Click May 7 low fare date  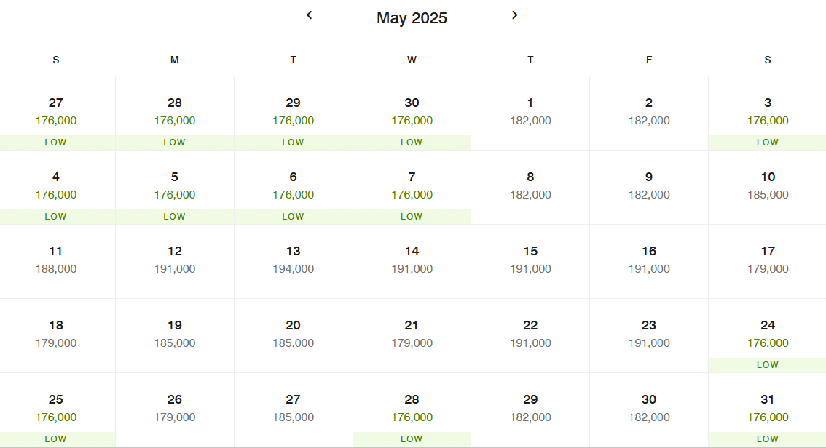tap(412, 188)
